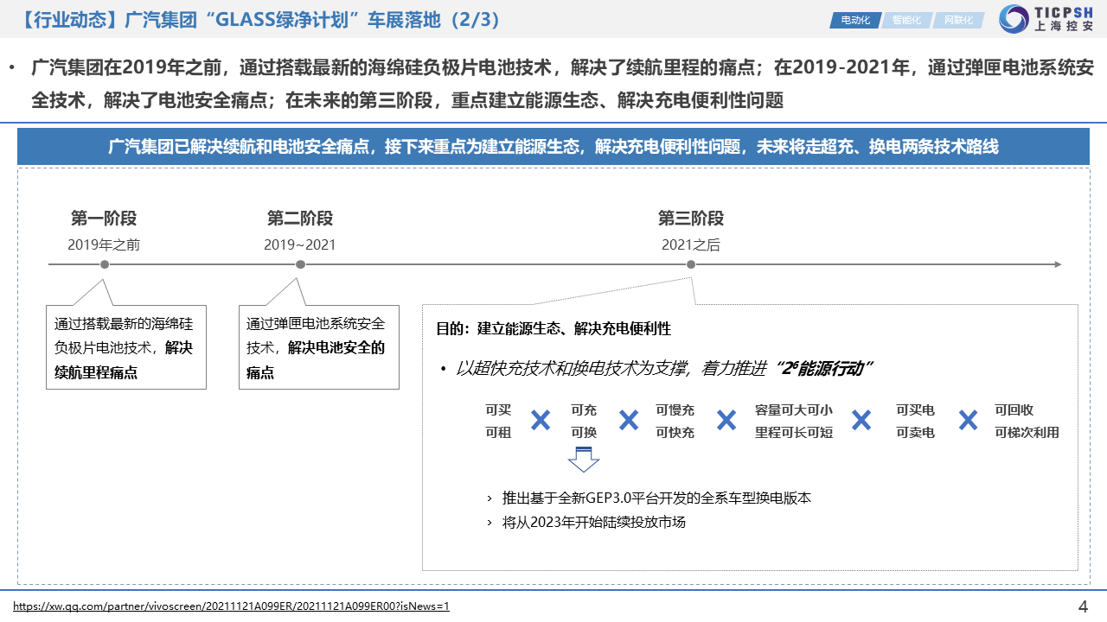The height and width of the screenshot is (622, 1107).
Task: Click the GEP3.0平台 bullet line
Action: coord(657,498)
